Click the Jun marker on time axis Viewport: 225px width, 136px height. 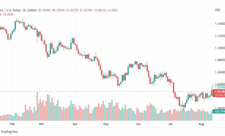click(138, 124)
